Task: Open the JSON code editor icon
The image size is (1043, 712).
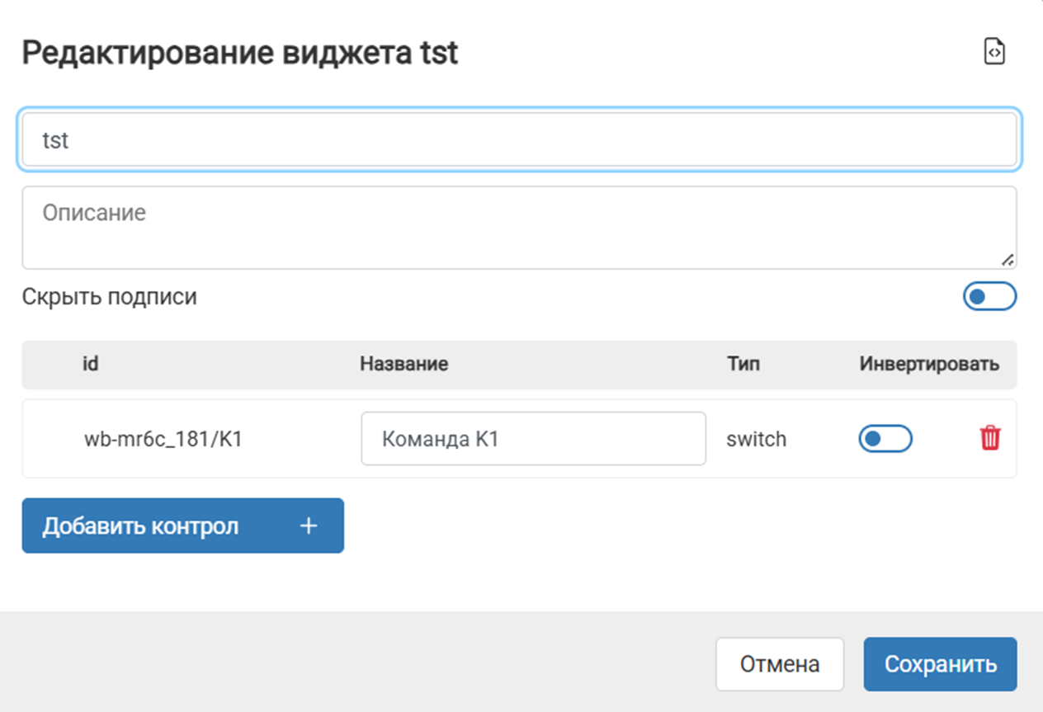Action: 995,52
